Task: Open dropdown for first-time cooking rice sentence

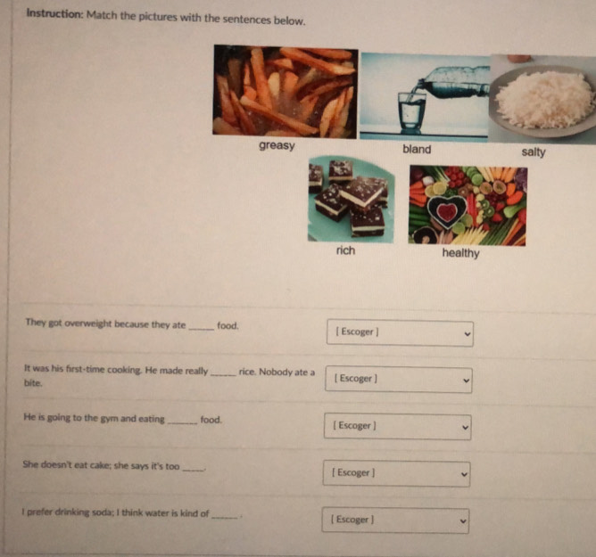Action: 399,380
